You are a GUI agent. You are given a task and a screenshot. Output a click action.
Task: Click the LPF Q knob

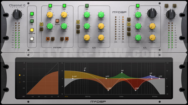point(64,15)
